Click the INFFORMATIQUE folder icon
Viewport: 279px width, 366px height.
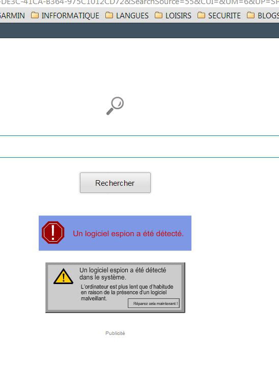coord(35,15)
